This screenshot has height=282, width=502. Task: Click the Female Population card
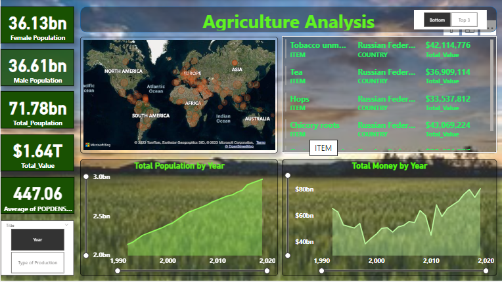pyautogui.click(x=37, y=28)
